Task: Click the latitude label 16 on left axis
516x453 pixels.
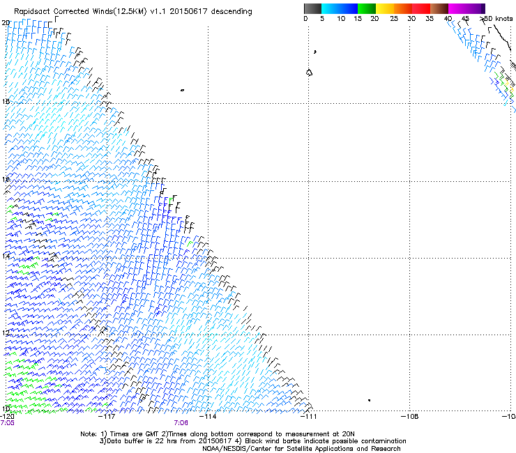Action: [x=6, y=180]
